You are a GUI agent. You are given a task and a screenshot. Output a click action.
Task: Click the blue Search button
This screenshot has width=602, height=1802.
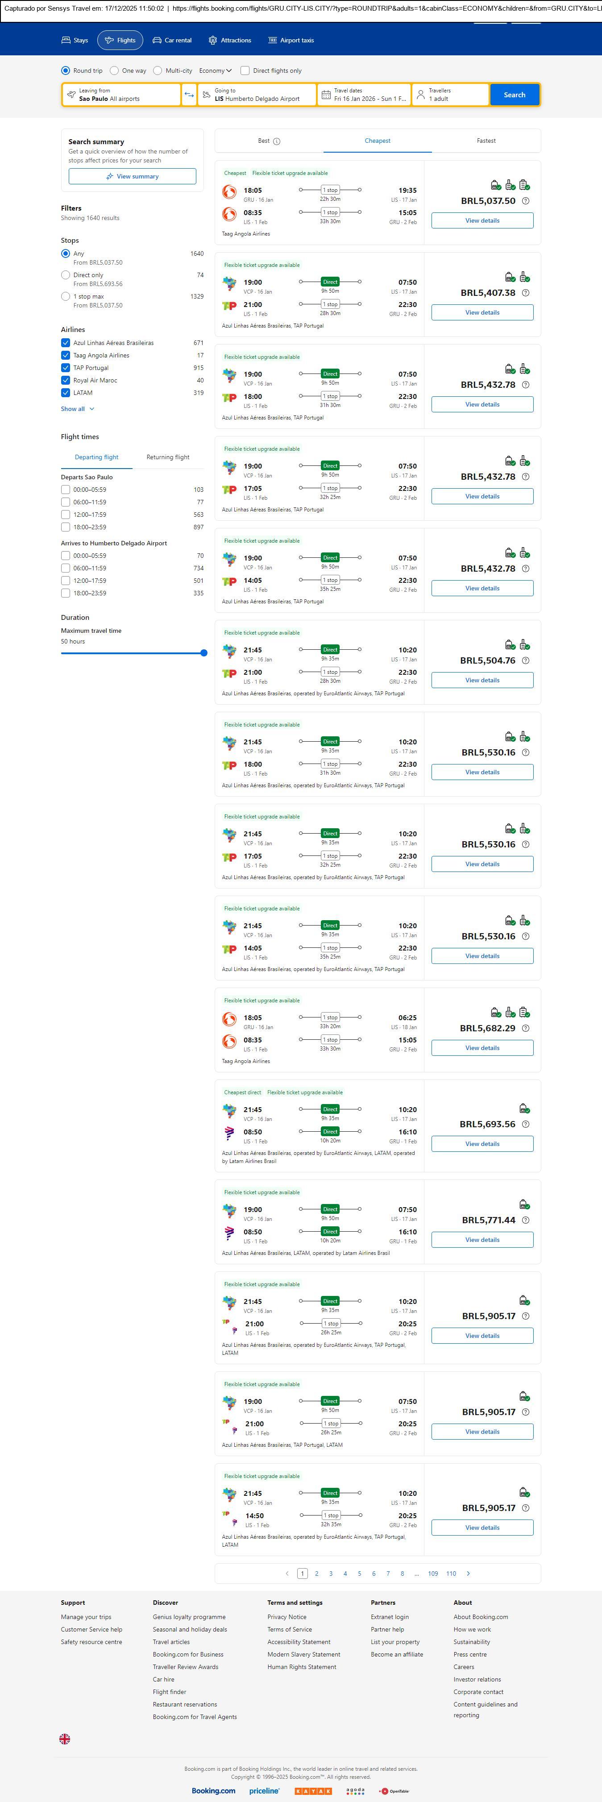point(514,95)
